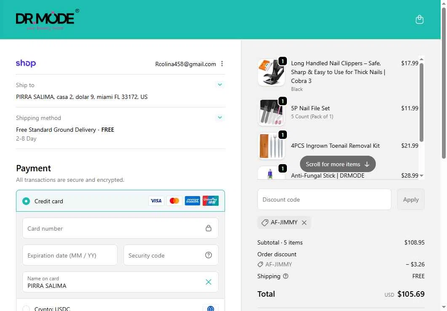
Task: Click the Payment section heading
Action: (33, 168)
